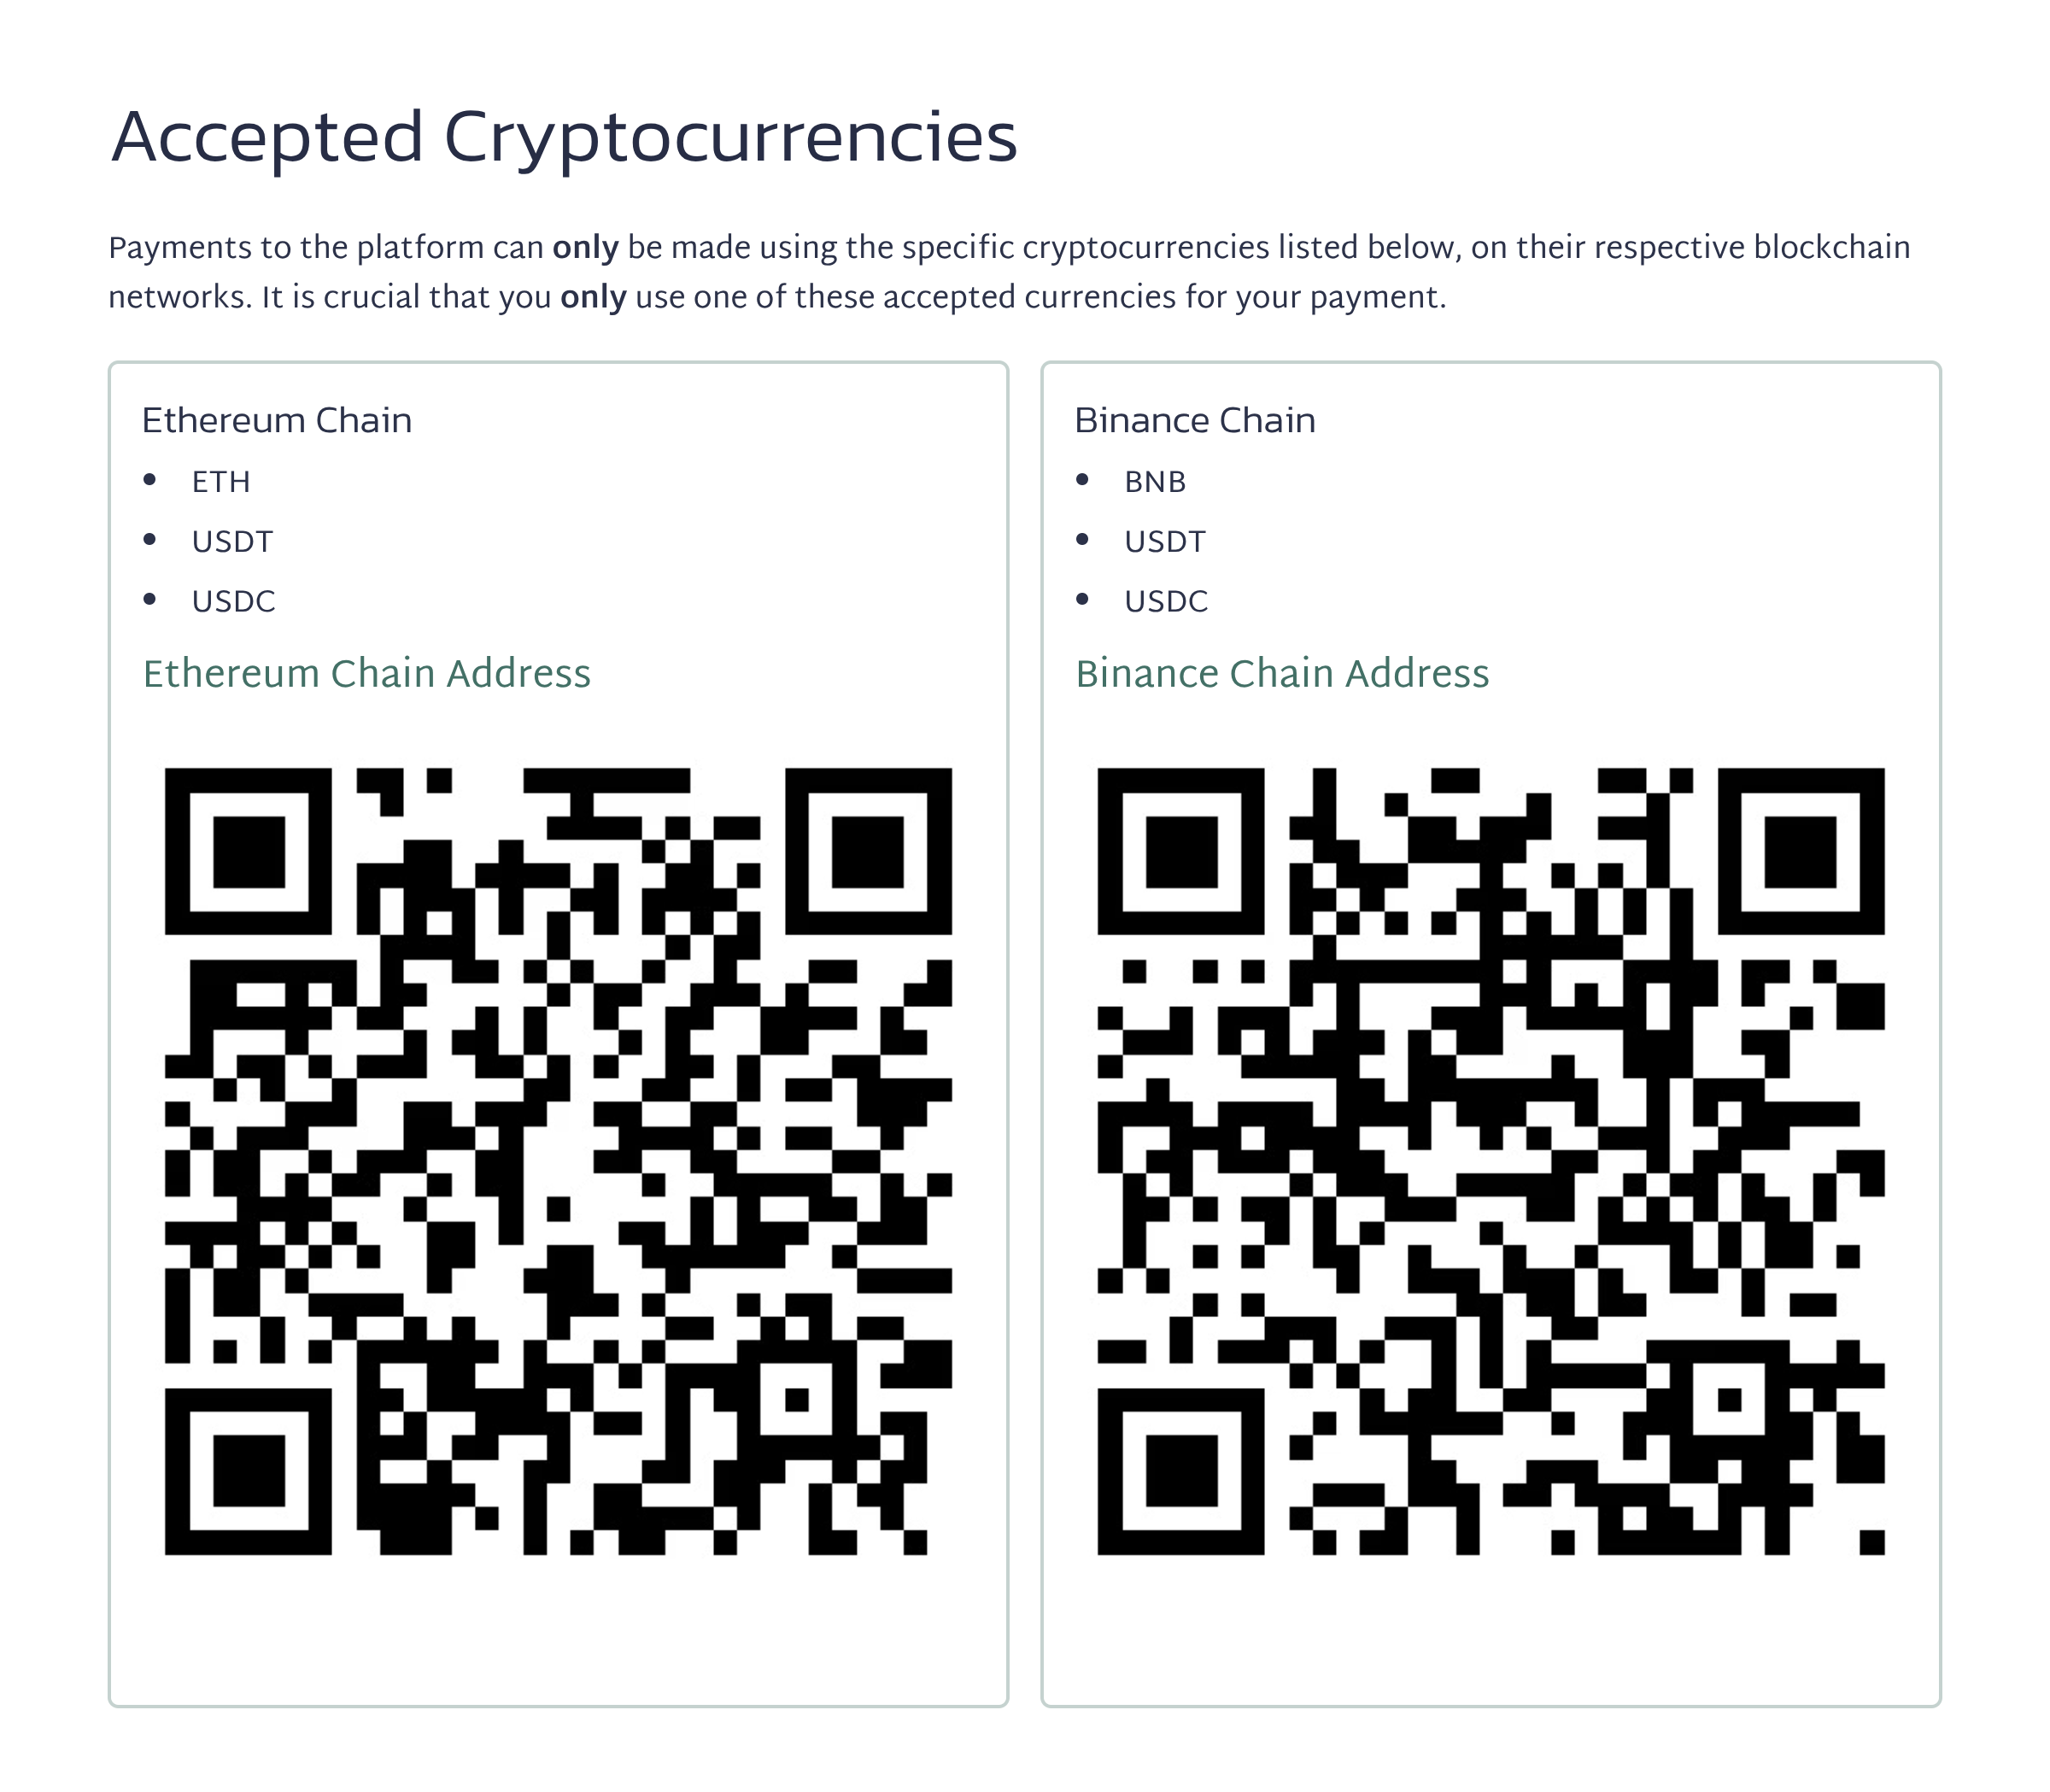The width and height of the screenshot is (2050, 1792).
Task: Open the Ethereum Chain Address link
Action: point(366,674)
